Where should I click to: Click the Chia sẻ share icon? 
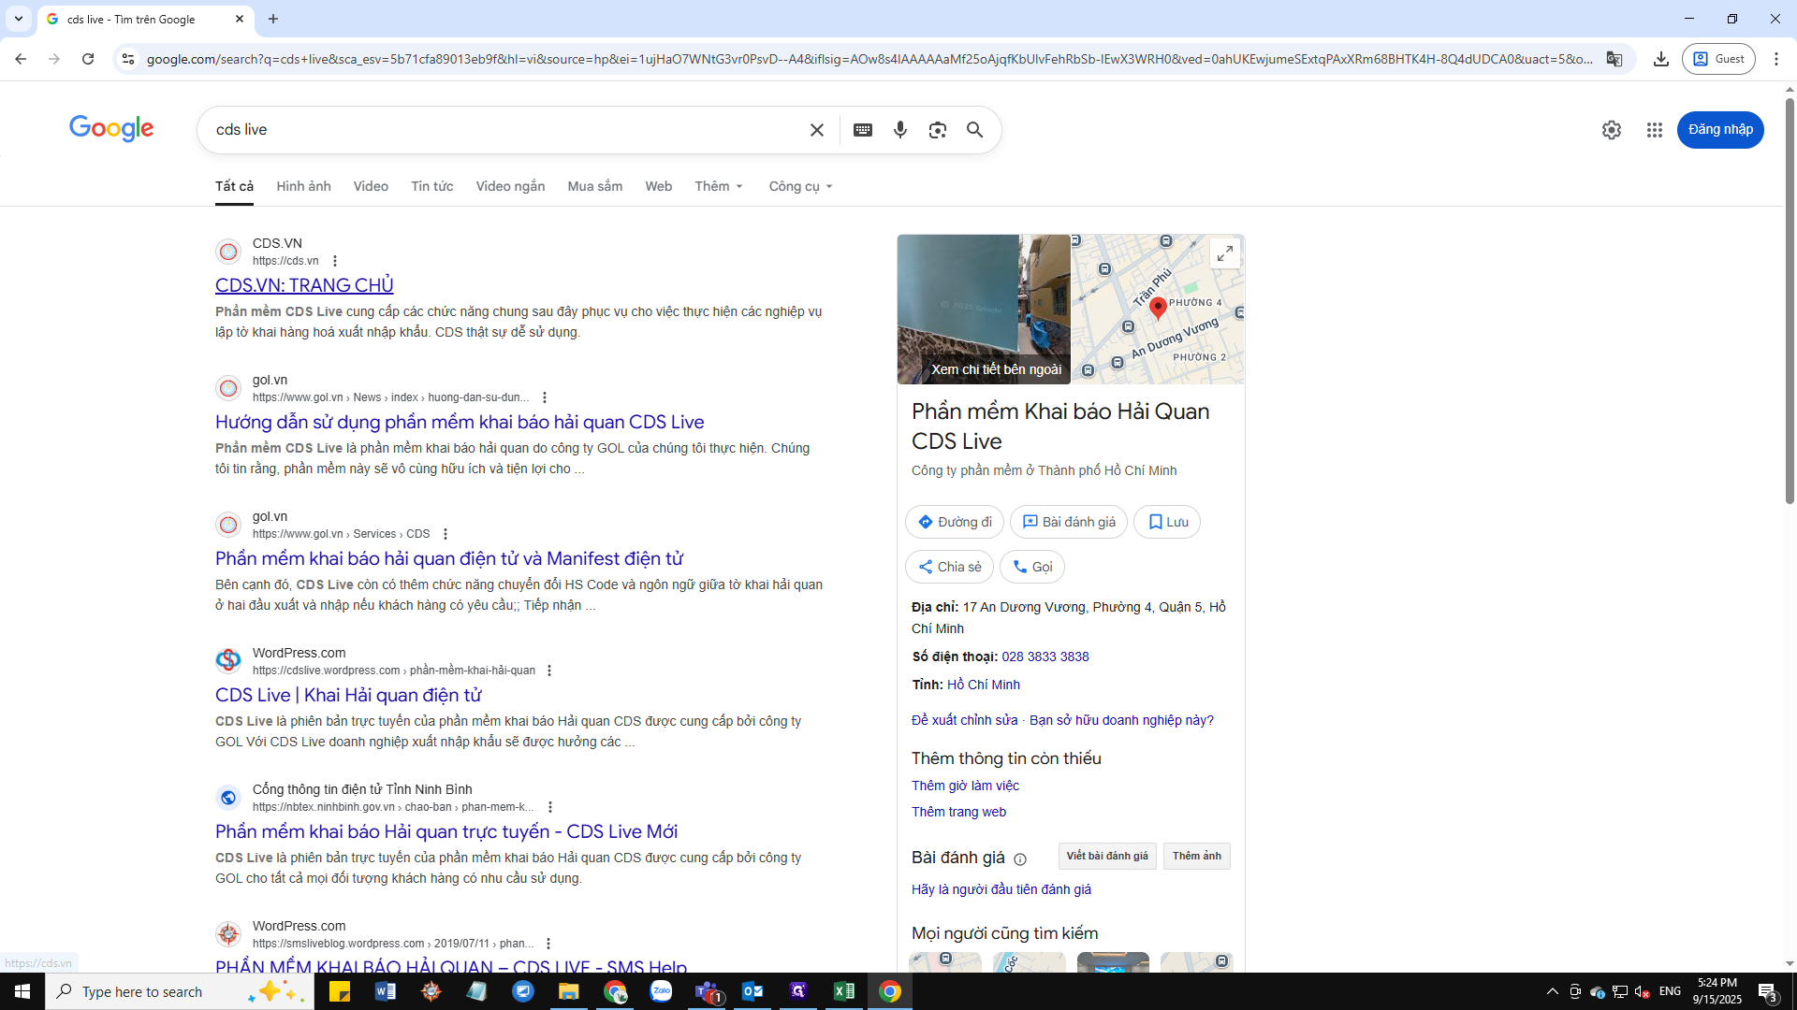pos(949,567)
